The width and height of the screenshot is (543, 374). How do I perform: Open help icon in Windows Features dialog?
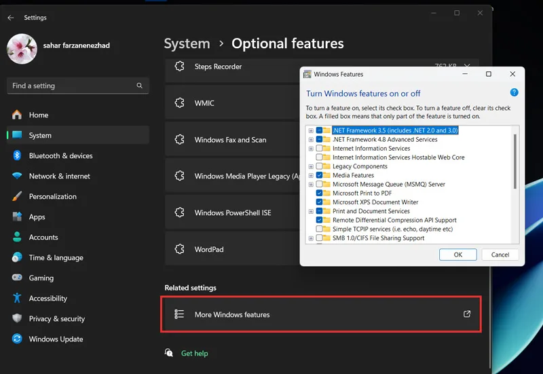point(514,92)
